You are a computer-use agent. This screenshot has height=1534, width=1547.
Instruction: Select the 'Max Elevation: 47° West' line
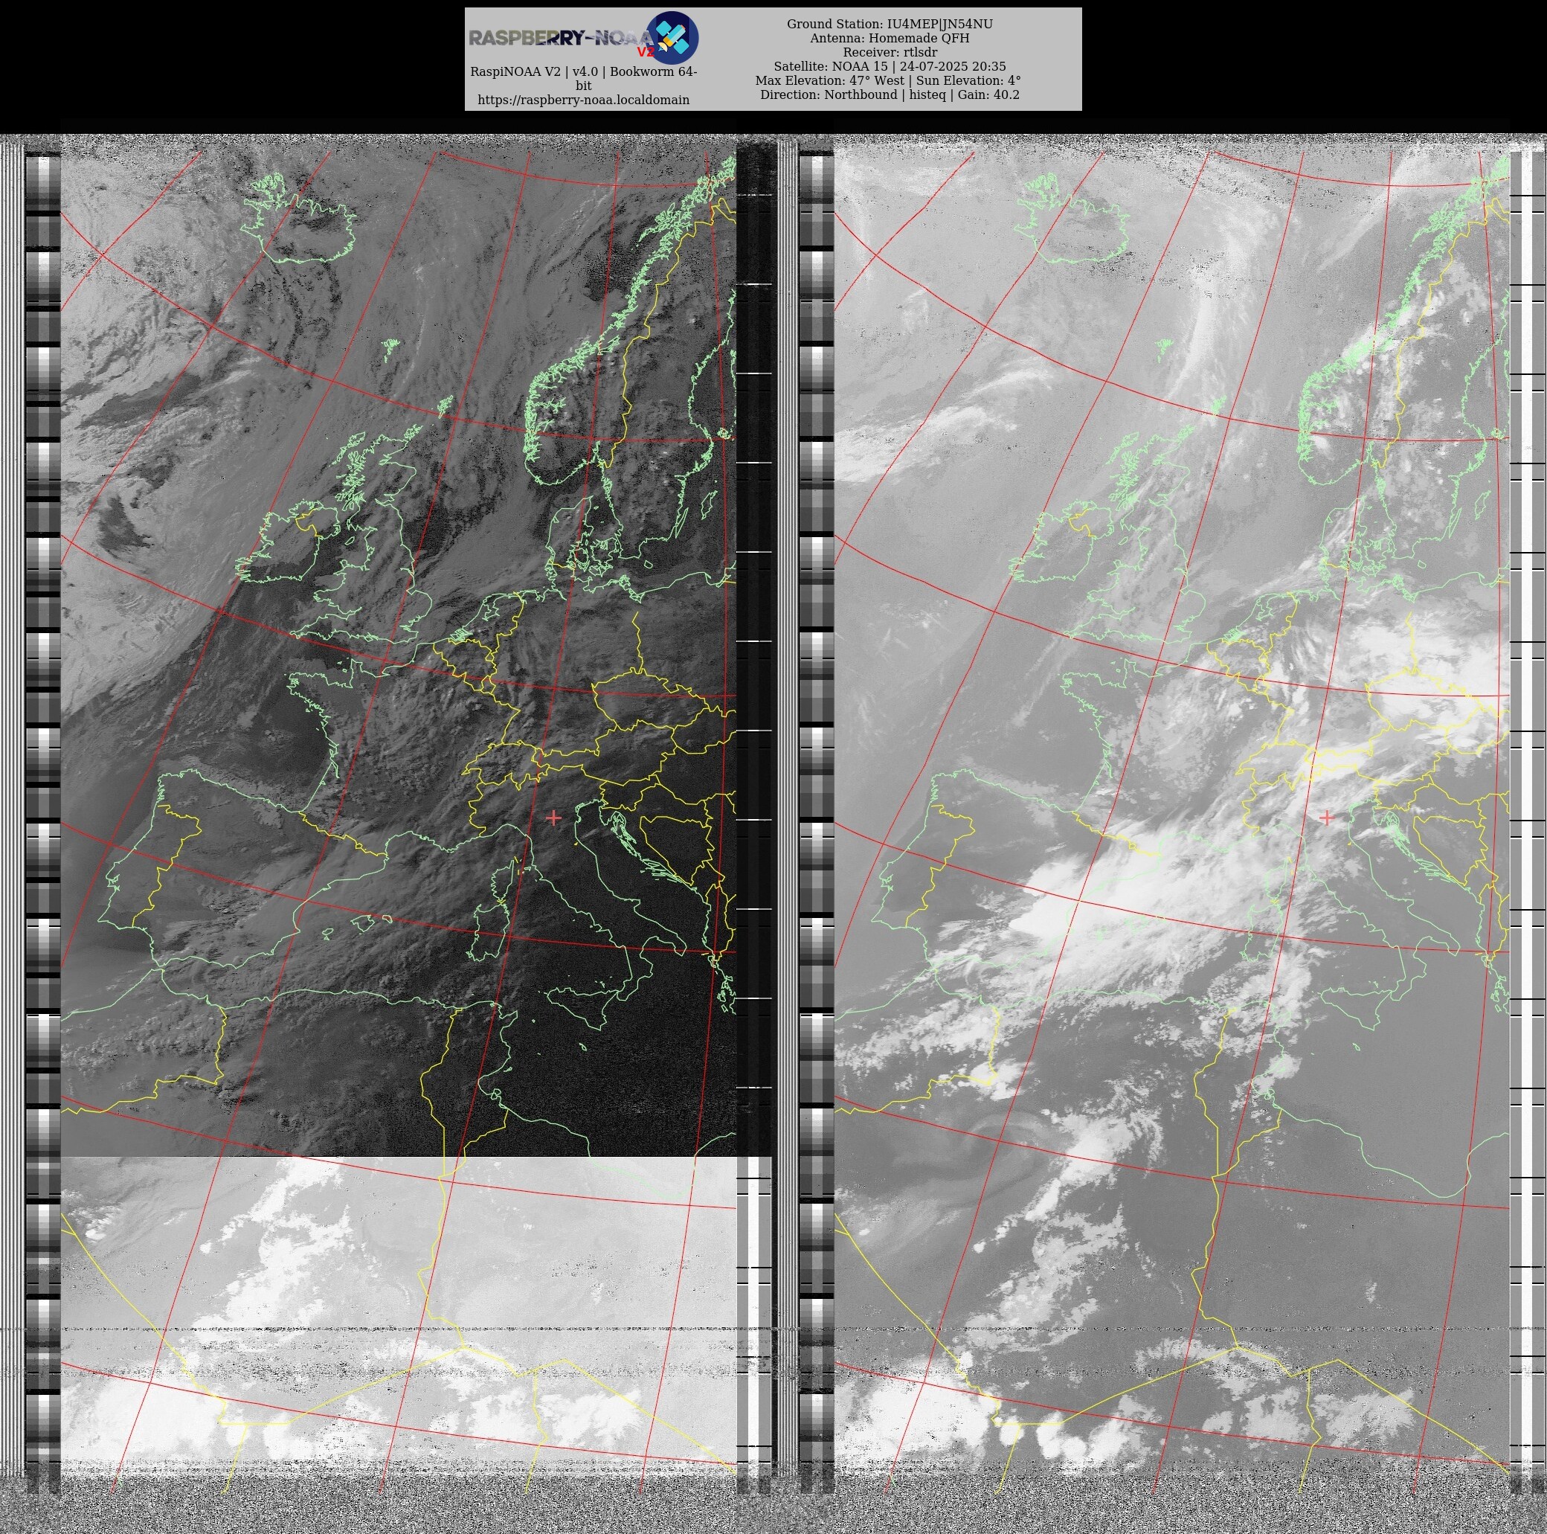tap(829, 81)
